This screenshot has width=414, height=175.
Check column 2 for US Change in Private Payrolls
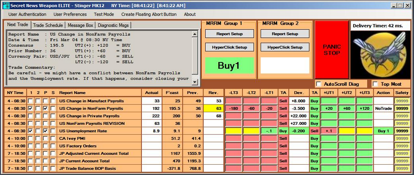click(x=38, y=116)
